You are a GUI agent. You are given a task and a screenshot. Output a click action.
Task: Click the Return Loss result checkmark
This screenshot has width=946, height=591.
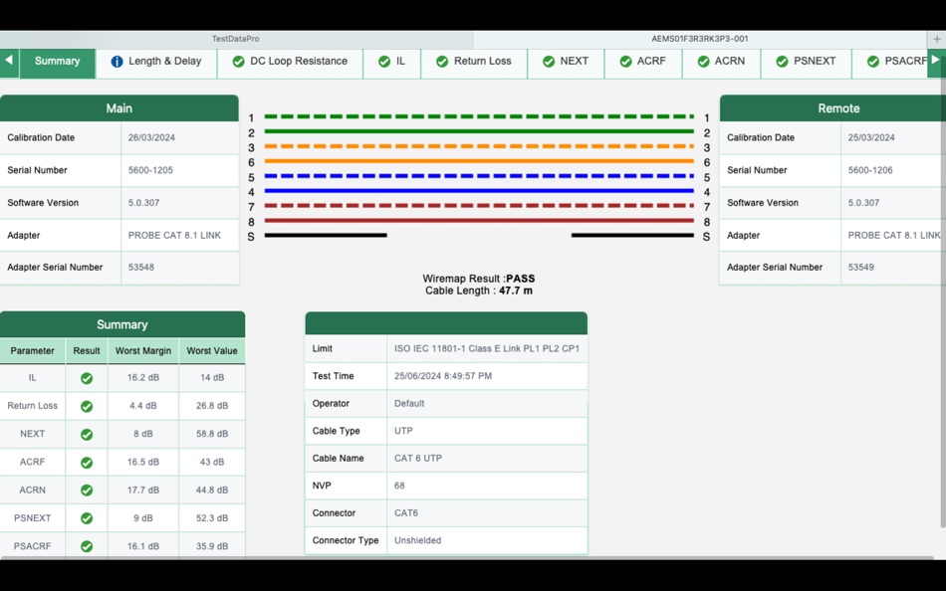tap(87, 407)
